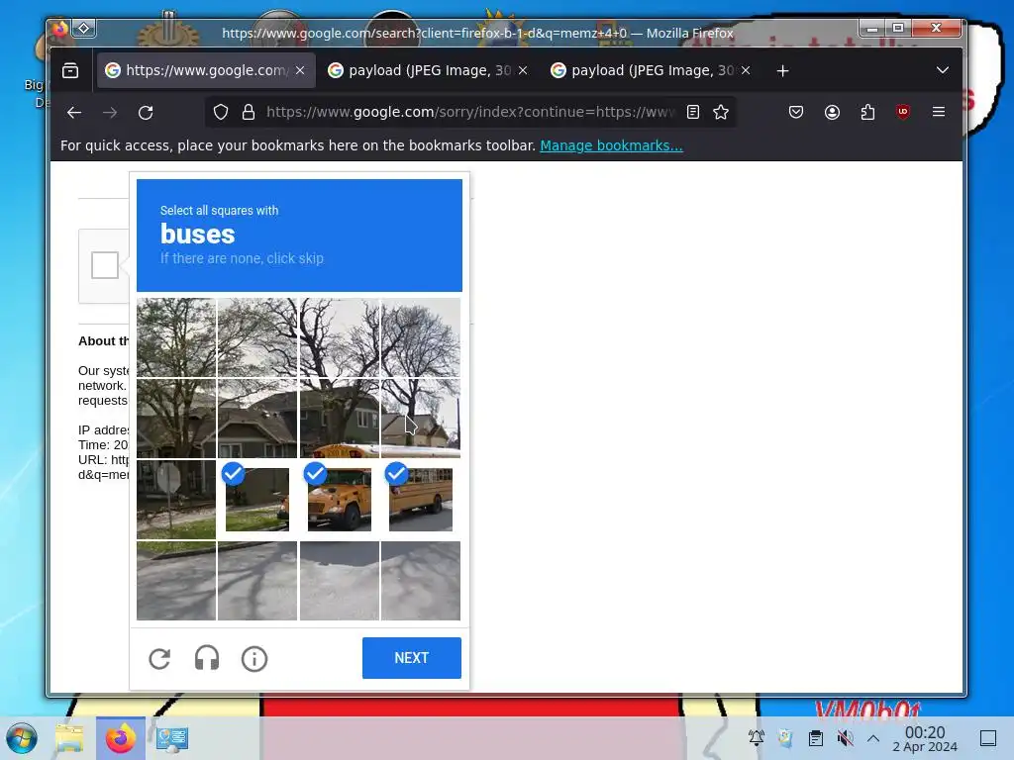This screenshot has height=760, width=1014.
Task: Select the stop sign tile
Action: (x=176, y=500)
